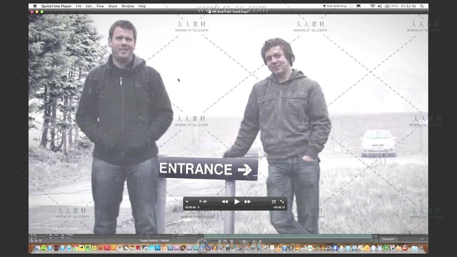Open the display mirroring menu bar icon
This screenshot has width=457, height=257.
click(358, 6)
